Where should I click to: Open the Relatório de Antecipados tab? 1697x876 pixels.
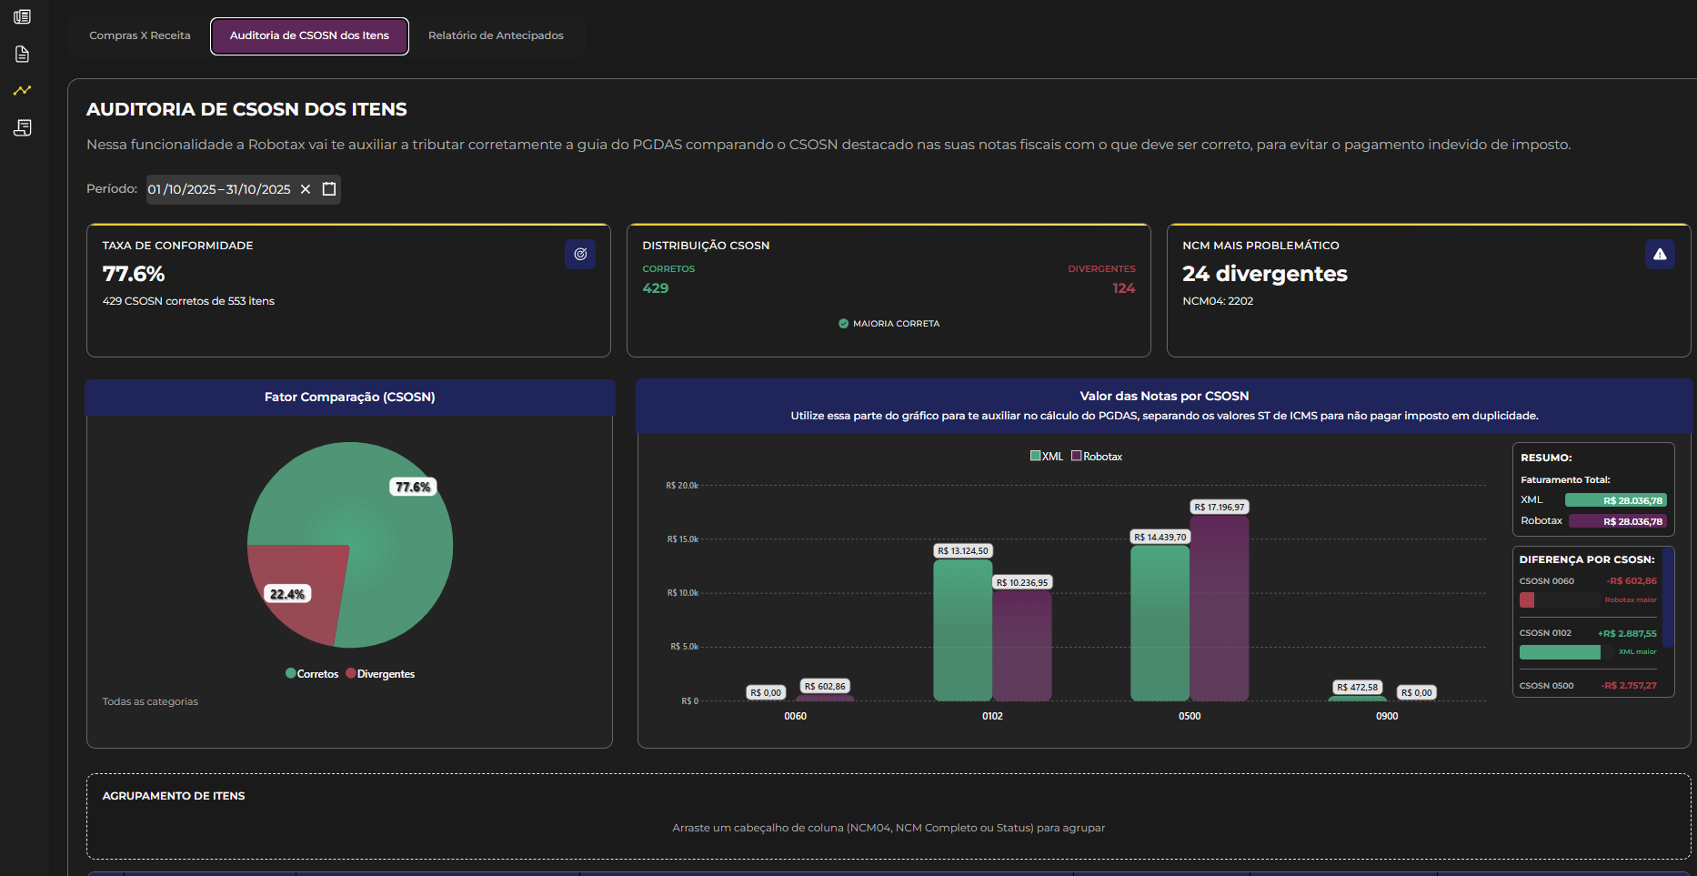(x=496, y=35)
